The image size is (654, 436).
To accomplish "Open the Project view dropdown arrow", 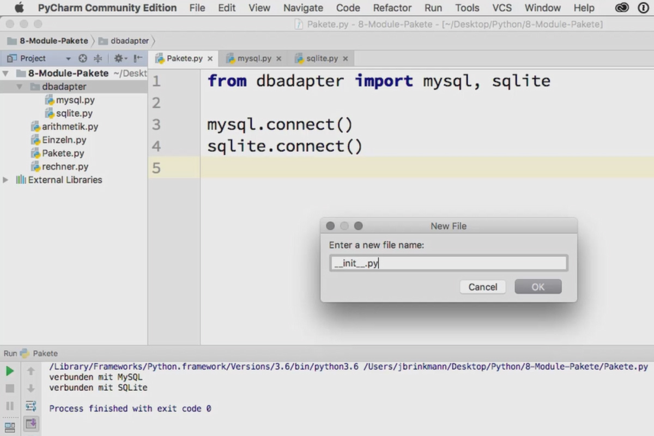I will coord(68,59).
